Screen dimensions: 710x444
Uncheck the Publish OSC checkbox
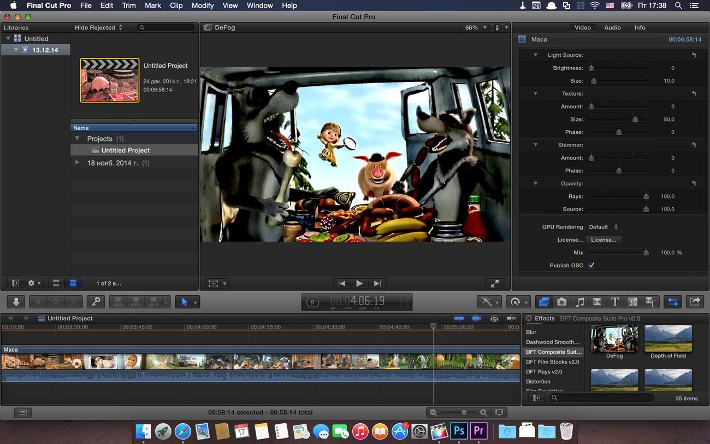(591, 265)
